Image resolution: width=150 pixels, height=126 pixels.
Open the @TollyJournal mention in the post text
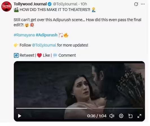(44, 45)
